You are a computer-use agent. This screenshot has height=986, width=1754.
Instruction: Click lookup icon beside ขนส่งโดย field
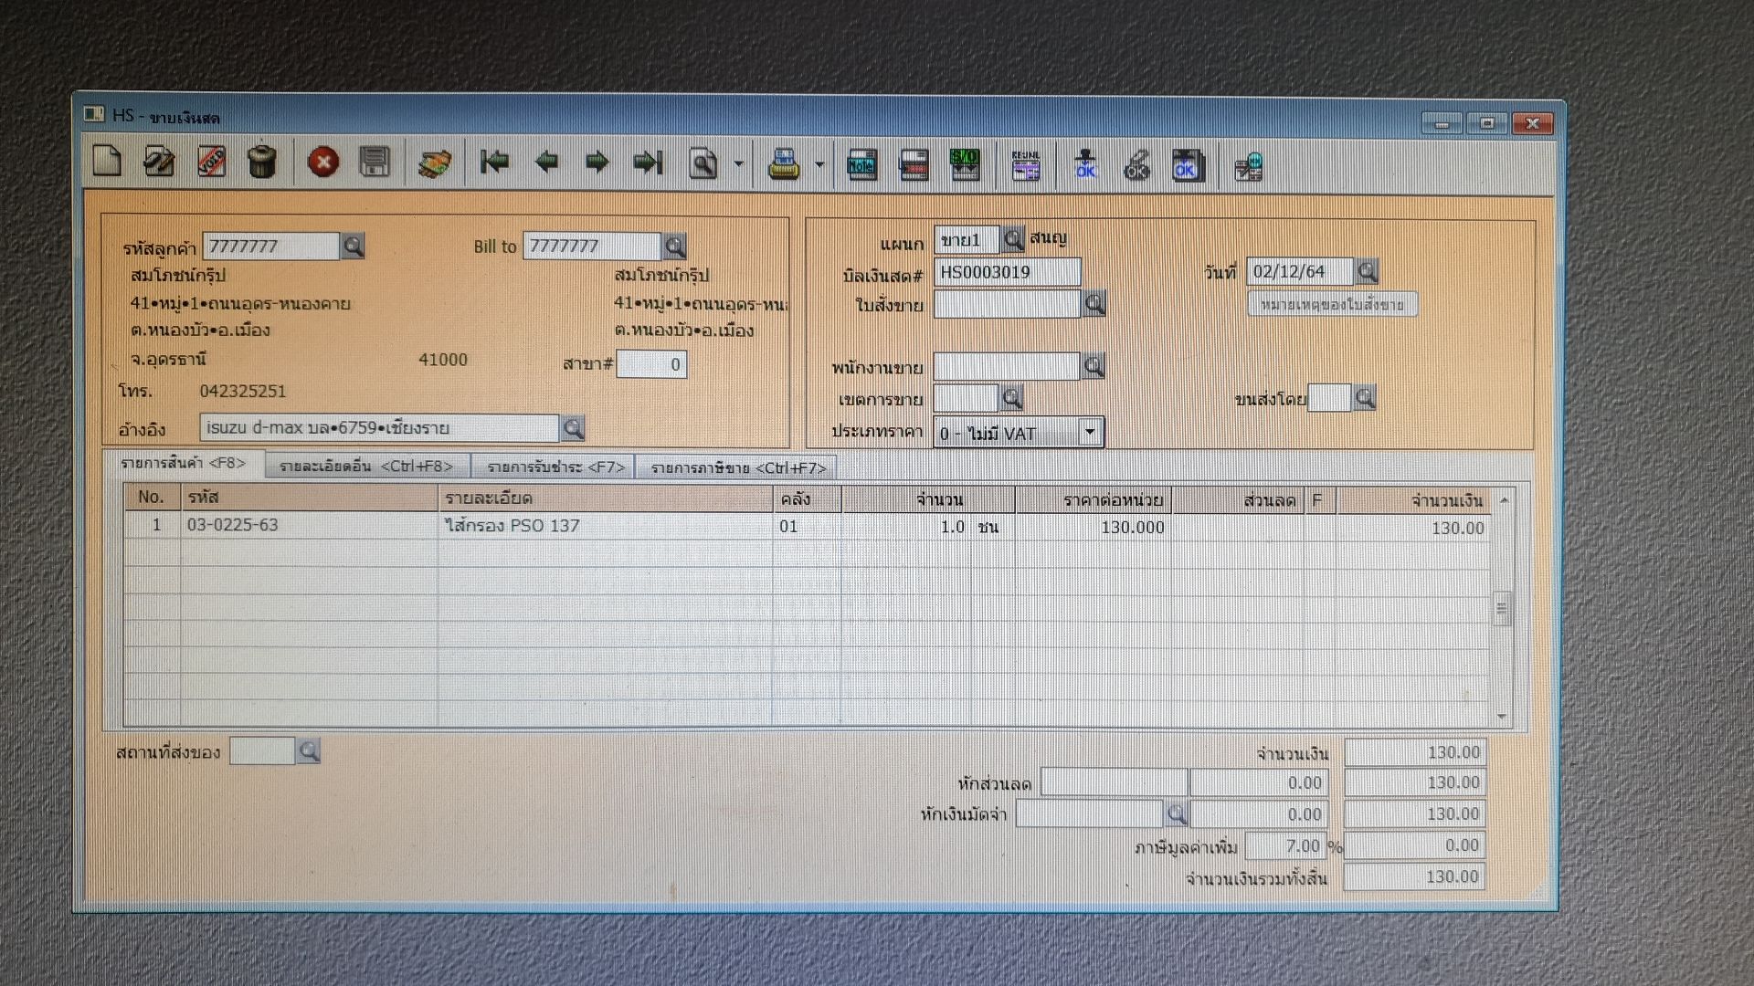1365,398
